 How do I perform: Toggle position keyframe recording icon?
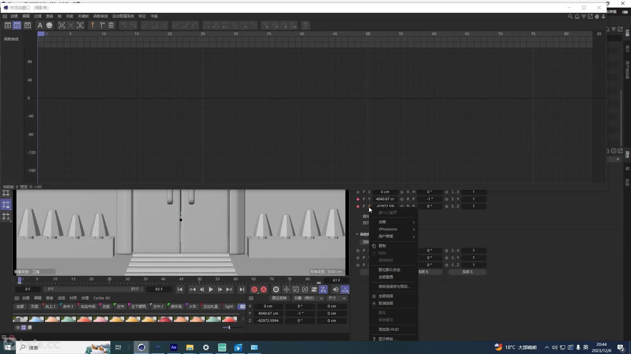tap(287, 289)
